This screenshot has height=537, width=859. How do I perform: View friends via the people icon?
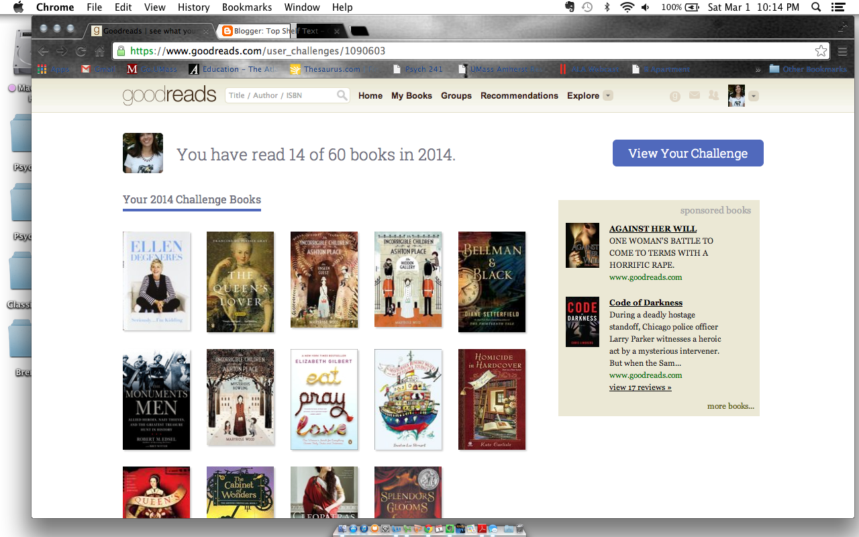click(x=713, y=96)
